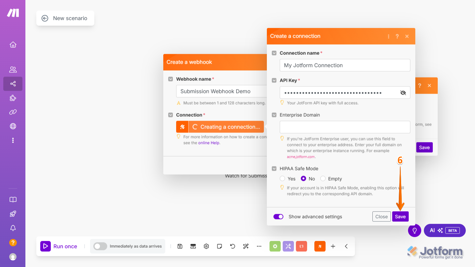Viewport: 475px width, 267px height.
Task: Toggle checkbox beside Webhook name label
Action: point(171,79)
